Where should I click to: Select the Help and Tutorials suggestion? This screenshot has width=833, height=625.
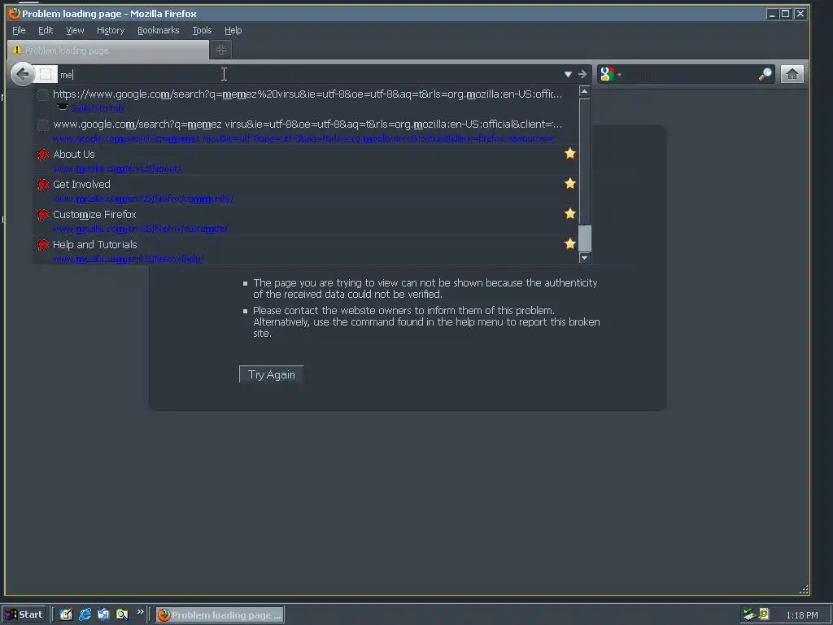306,251
